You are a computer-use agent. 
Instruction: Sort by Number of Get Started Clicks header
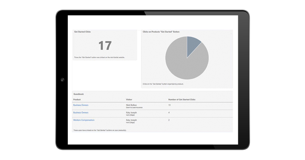182,100
